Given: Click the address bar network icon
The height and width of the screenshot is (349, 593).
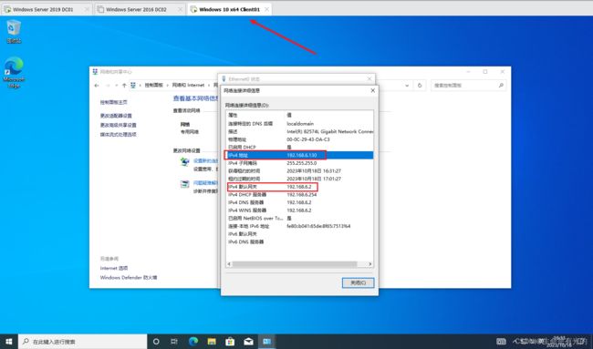Looking at the screenshot, I should (133, 86).
